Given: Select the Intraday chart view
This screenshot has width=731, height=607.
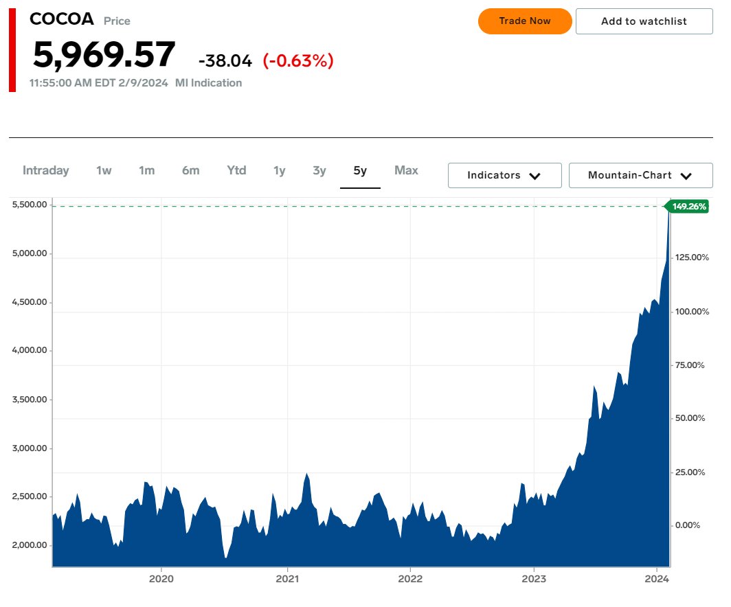Looking at the screenshot, I should [x=45, y=170].
